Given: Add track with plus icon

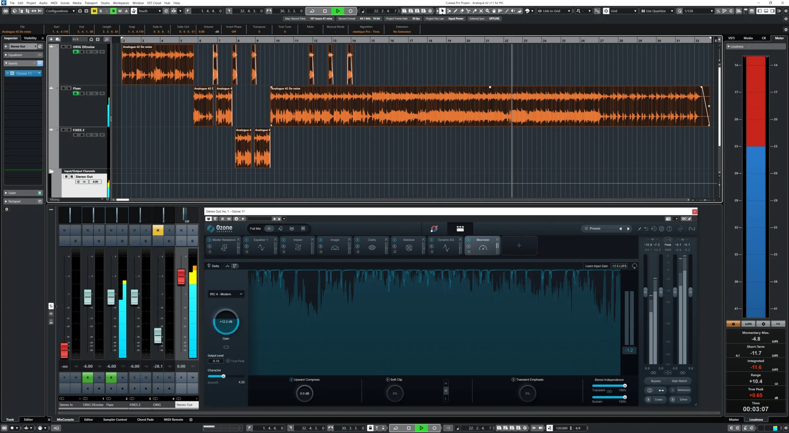Looking at the screenshot, I should click(x=51, y=39).
